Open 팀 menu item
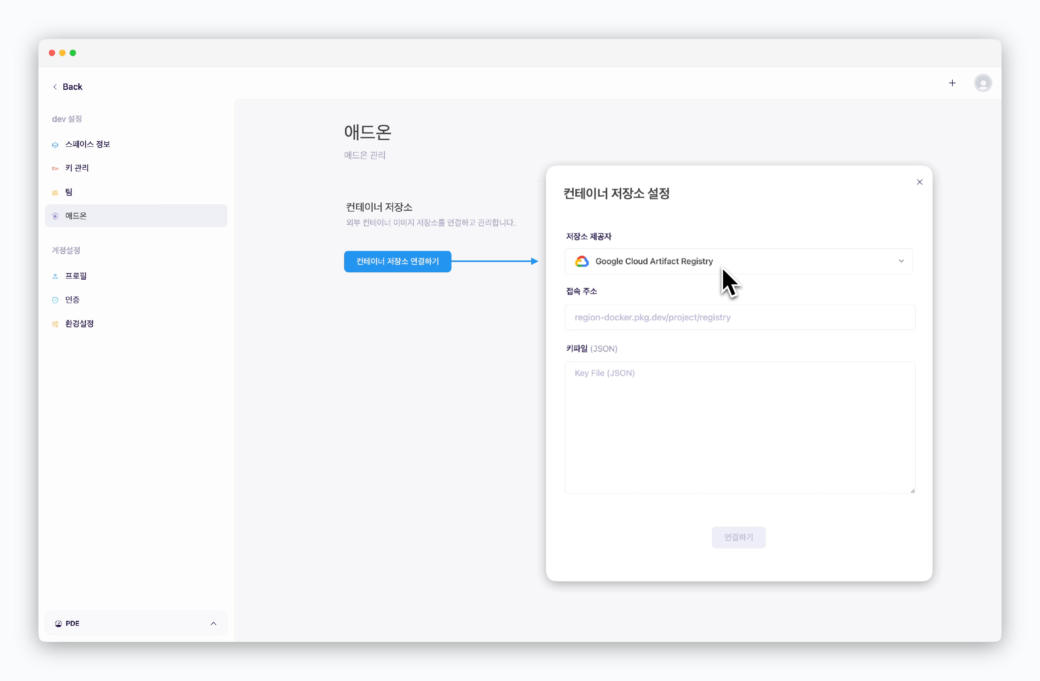Image resolution: width=1040 pixels, height=681 pixels. [136, 192]
